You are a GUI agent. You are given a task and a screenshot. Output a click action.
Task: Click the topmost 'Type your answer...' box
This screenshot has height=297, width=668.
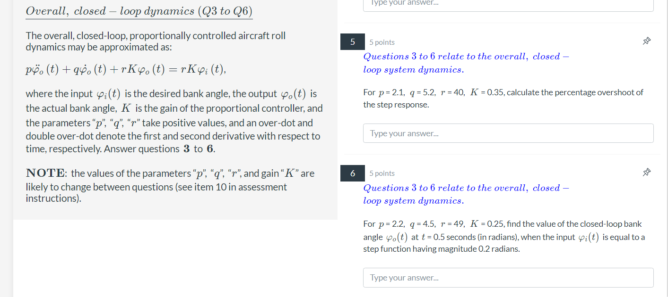coord(508,5)
